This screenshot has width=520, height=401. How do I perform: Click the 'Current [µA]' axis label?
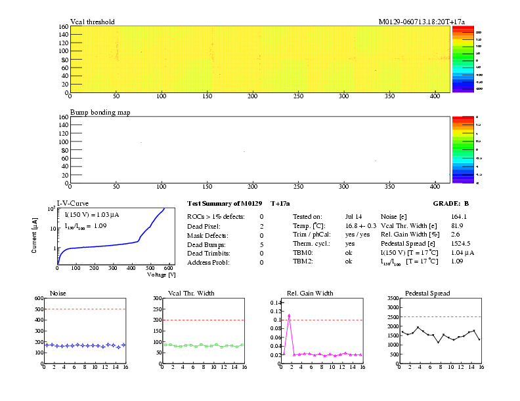click(x=34, y=236)
